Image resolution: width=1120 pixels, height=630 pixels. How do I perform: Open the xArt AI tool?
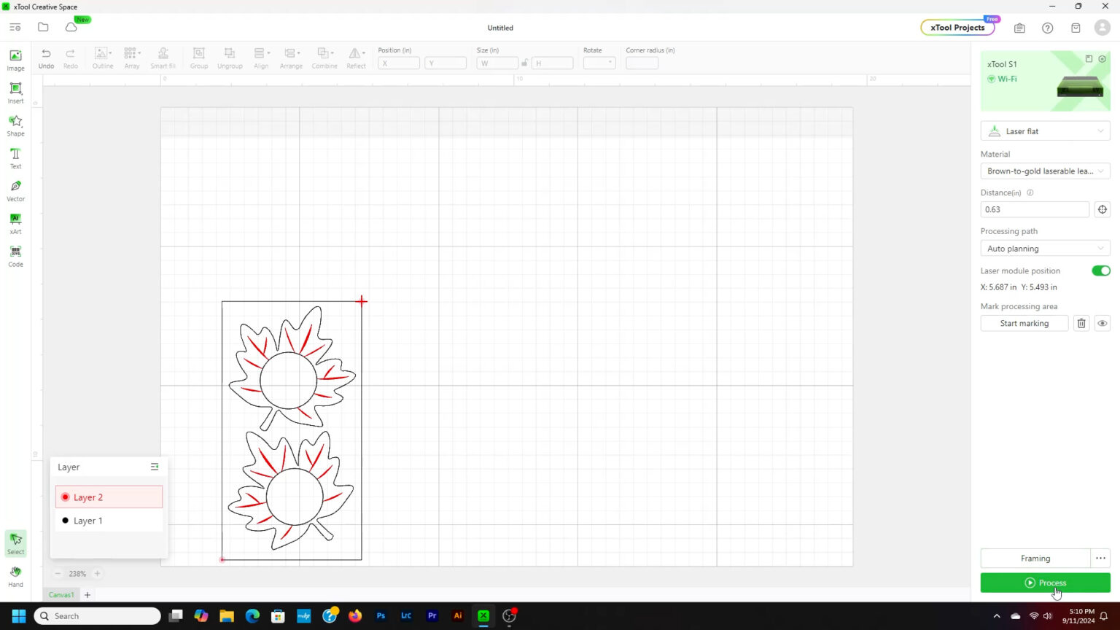[15, 223]
